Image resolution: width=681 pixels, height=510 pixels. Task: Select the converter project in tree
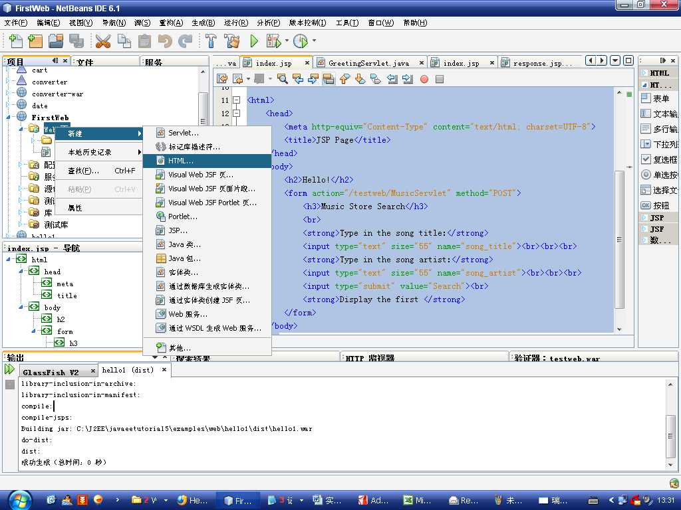(49, 82)
